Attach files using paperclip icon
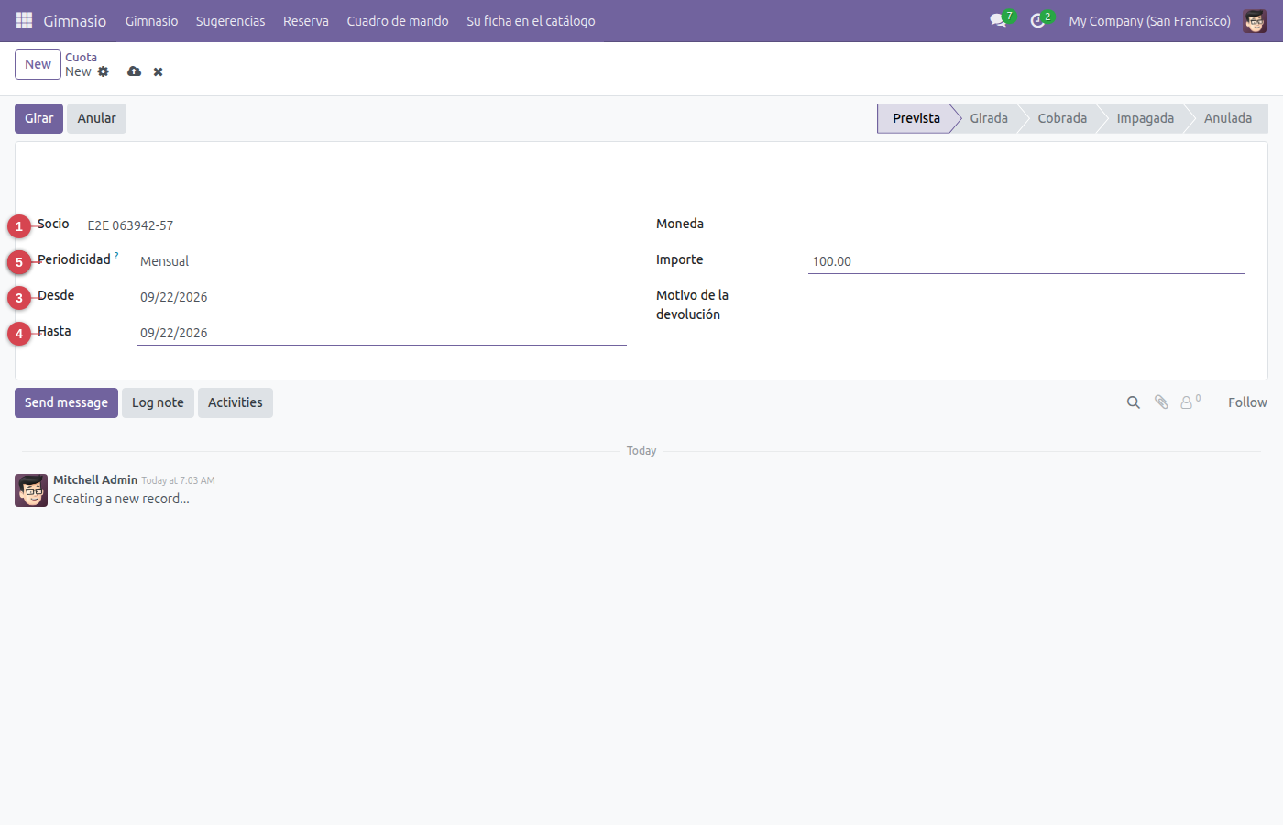 click(1161, 402)
